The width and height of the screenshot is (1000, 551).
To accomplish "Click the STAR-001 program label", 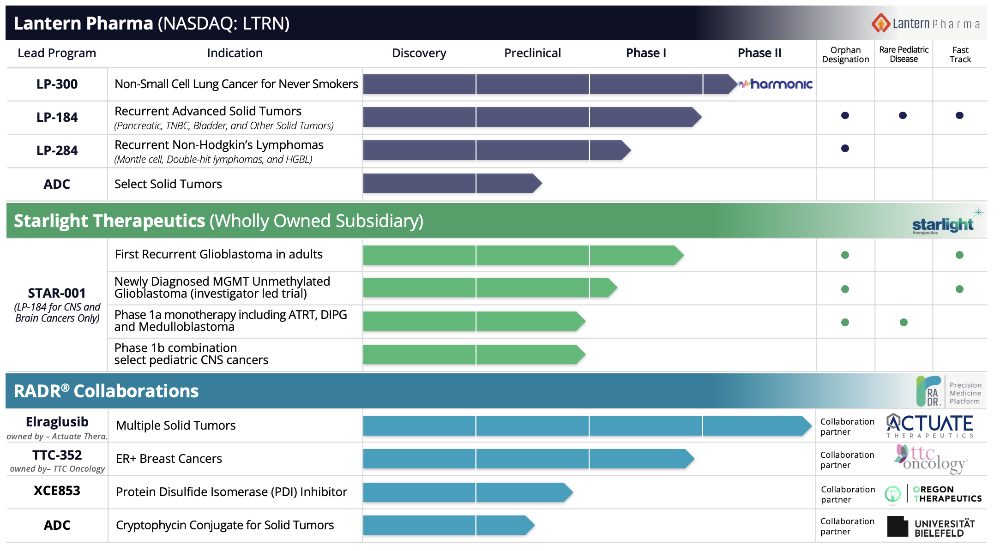I will coord(57,293).
